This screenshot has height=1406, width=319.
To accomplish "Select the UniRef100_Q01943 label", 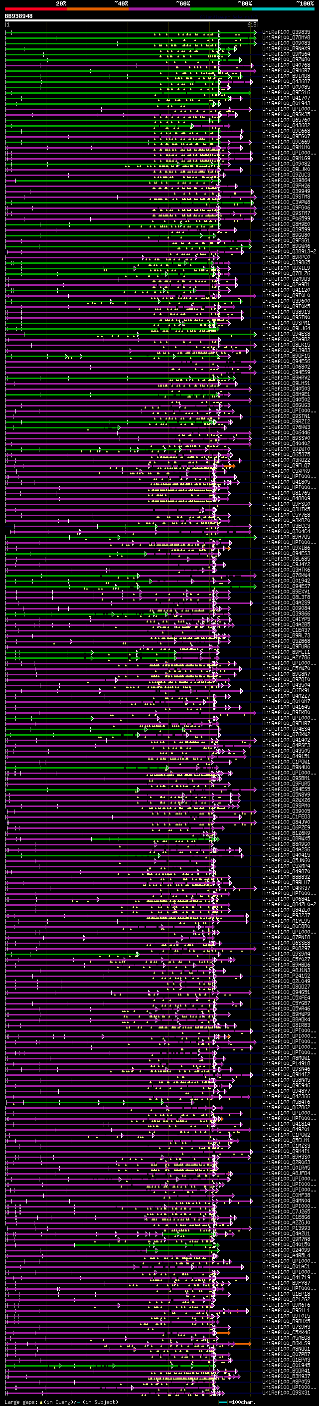I will pos(286,103).
